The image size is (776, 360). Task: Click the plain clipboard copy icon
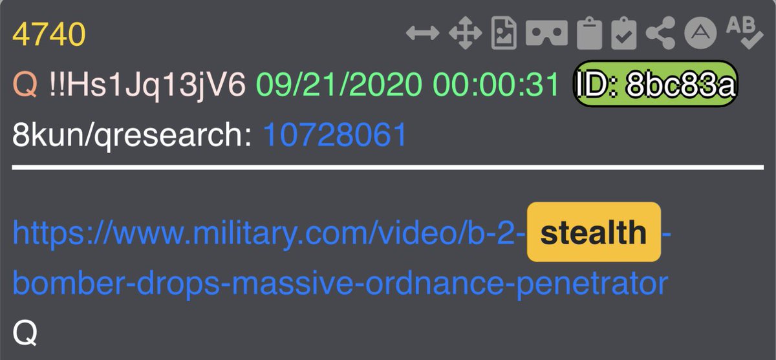click(589, 34)
